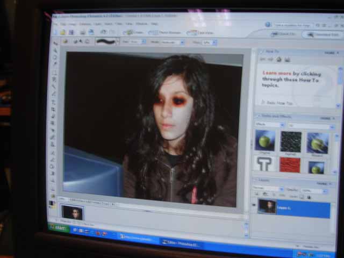This screenshot has height=258, width=344.
Task: Select the photo thumbnail in the Photo Bin
Action: 72,212
